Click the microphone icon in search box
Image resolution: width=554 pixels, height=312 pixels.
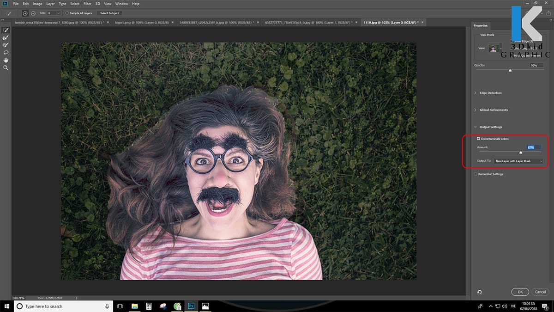pos(107,306)
